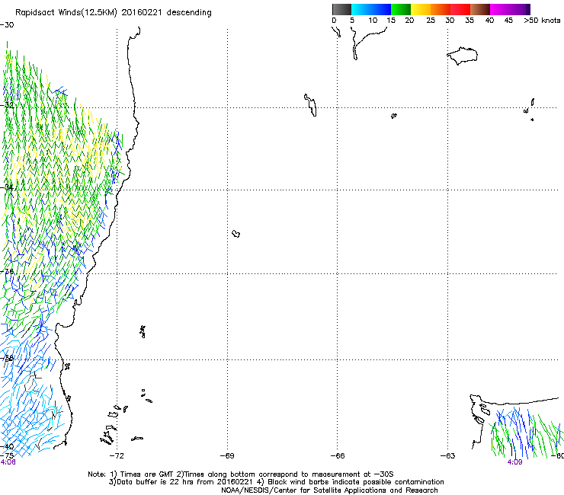The image size is (564, 495).
Task: Pick the magenta-purple 40-50 knots legend swatch
Action: 510,9
